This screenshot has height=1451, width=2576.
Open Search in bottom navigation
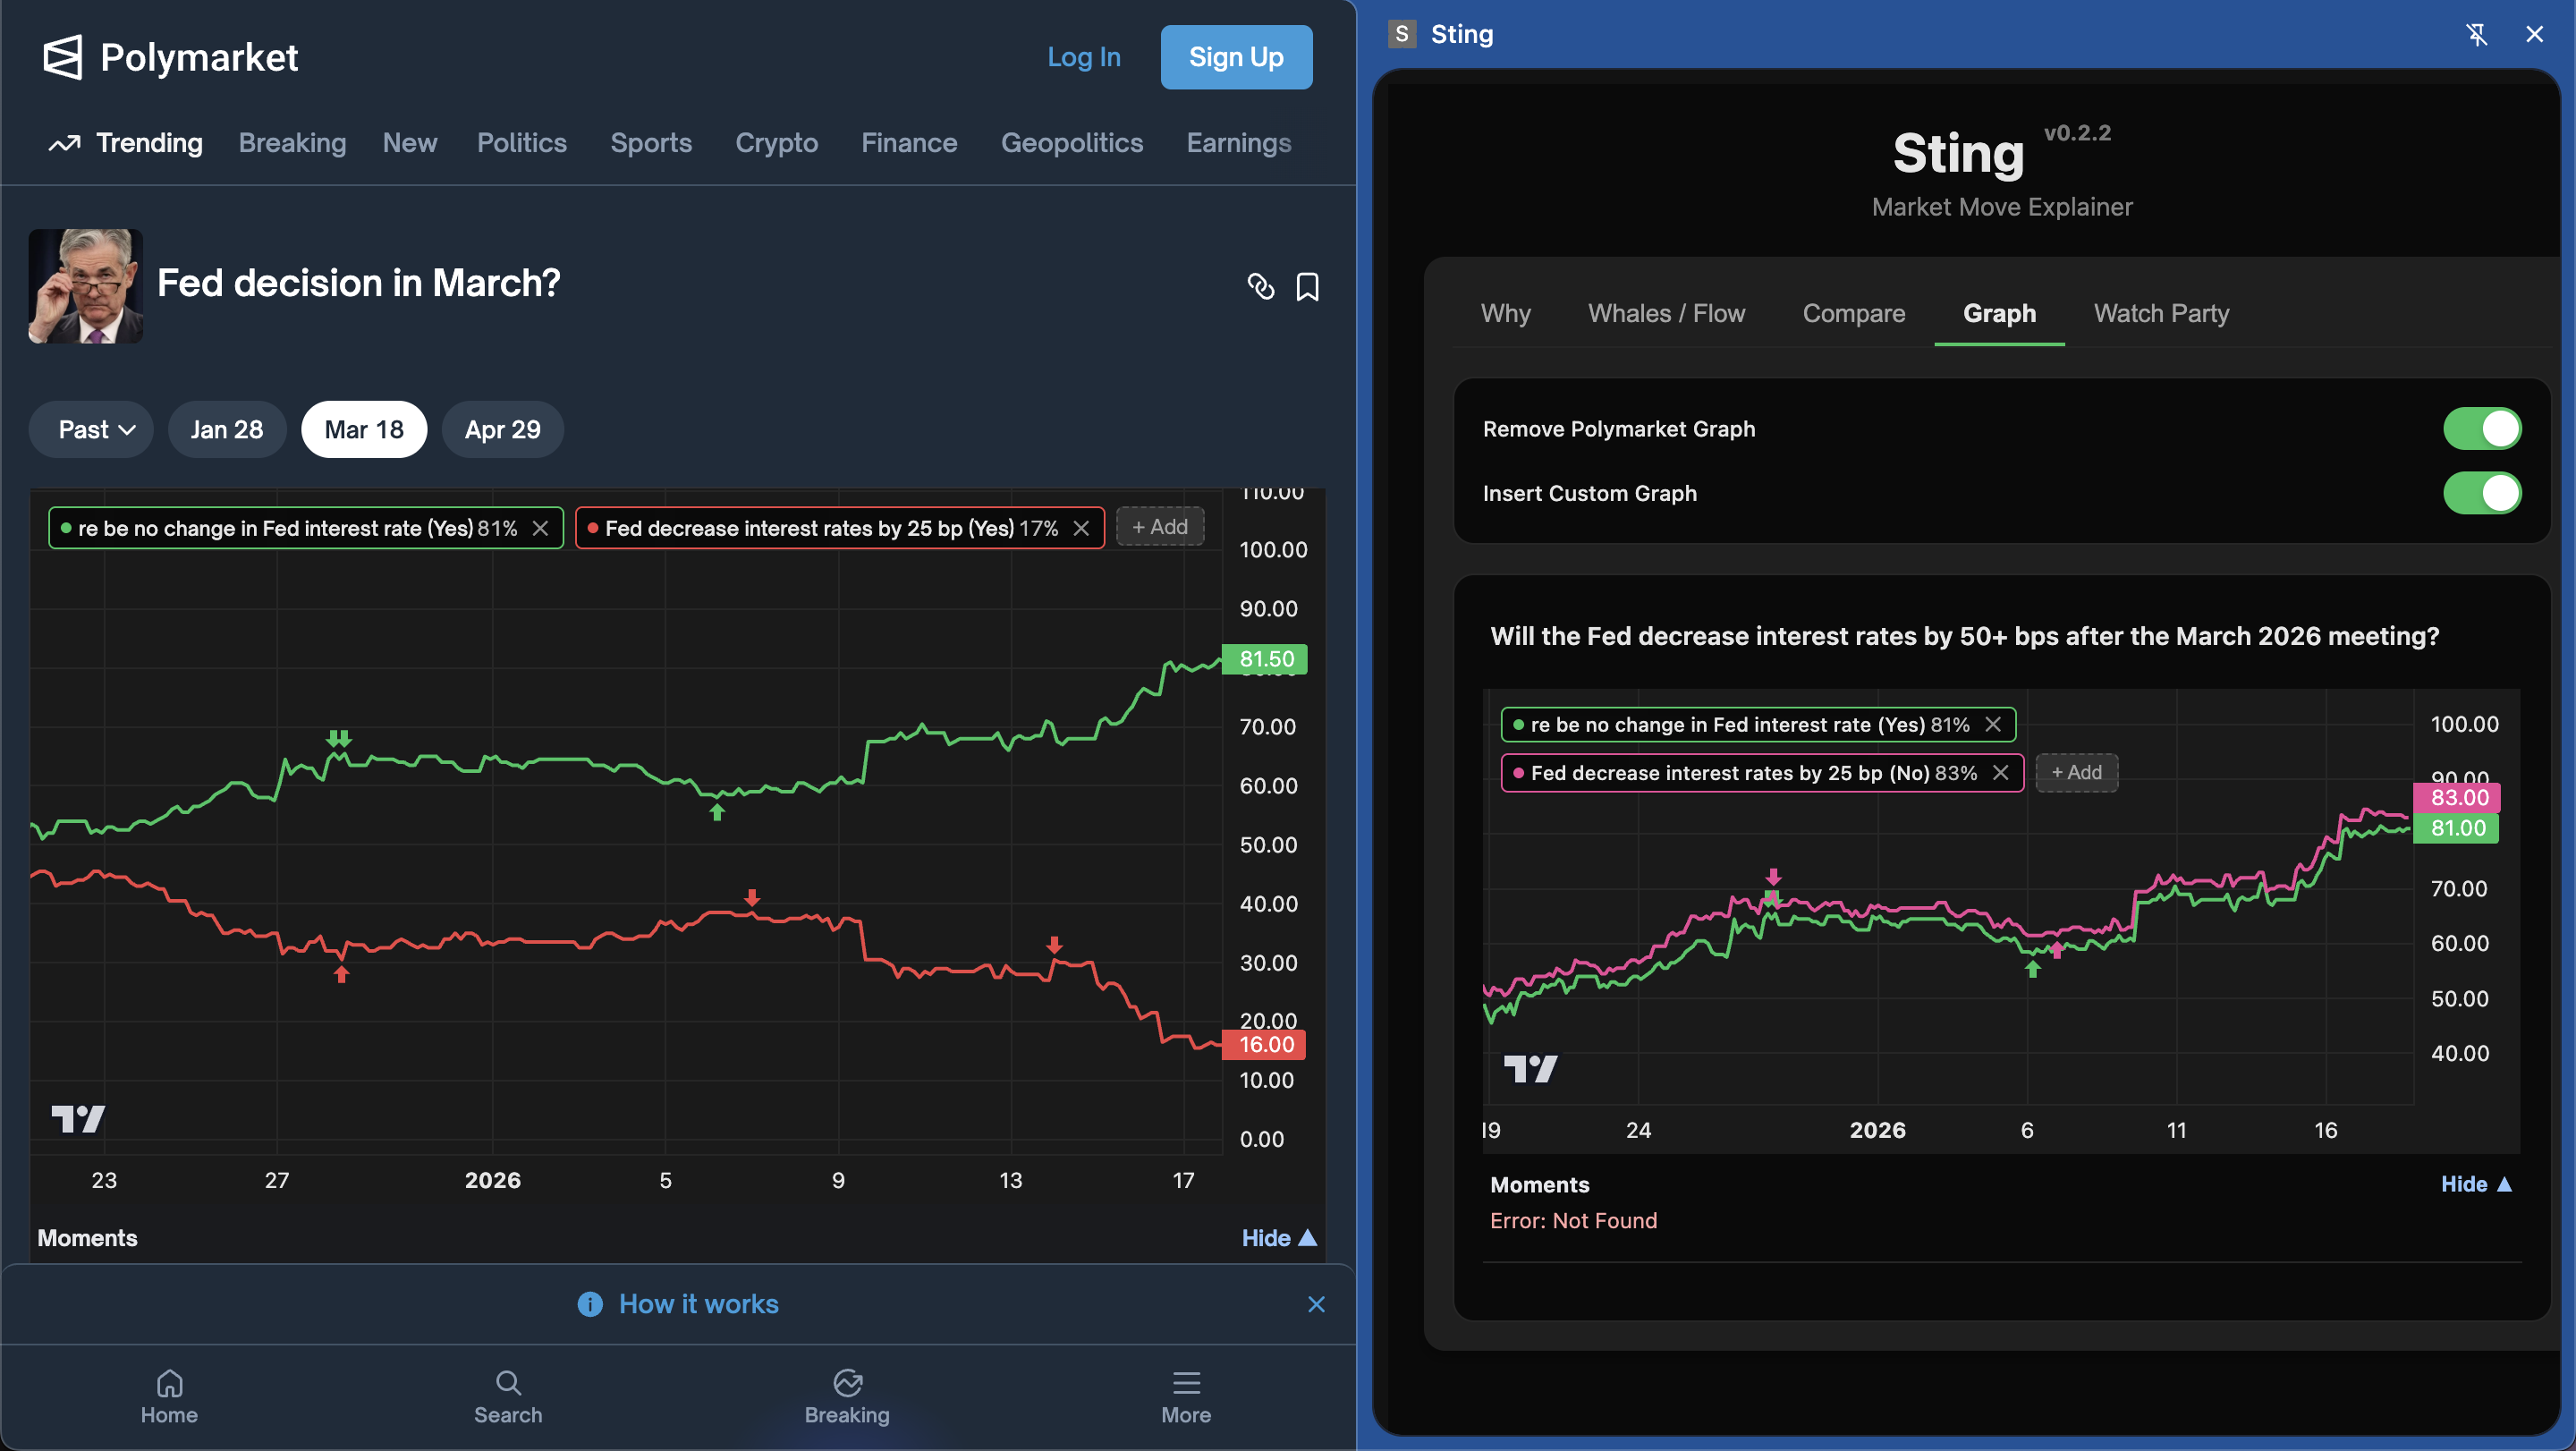pyautogui.click(x=508, y=1396)
